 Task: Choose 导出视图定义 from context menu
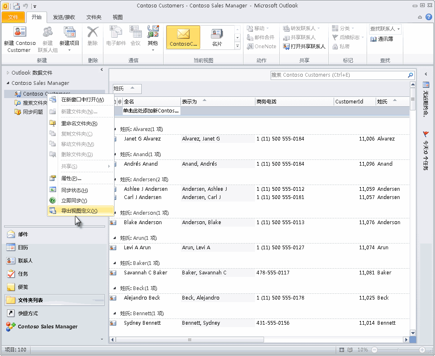pos(79,211)
